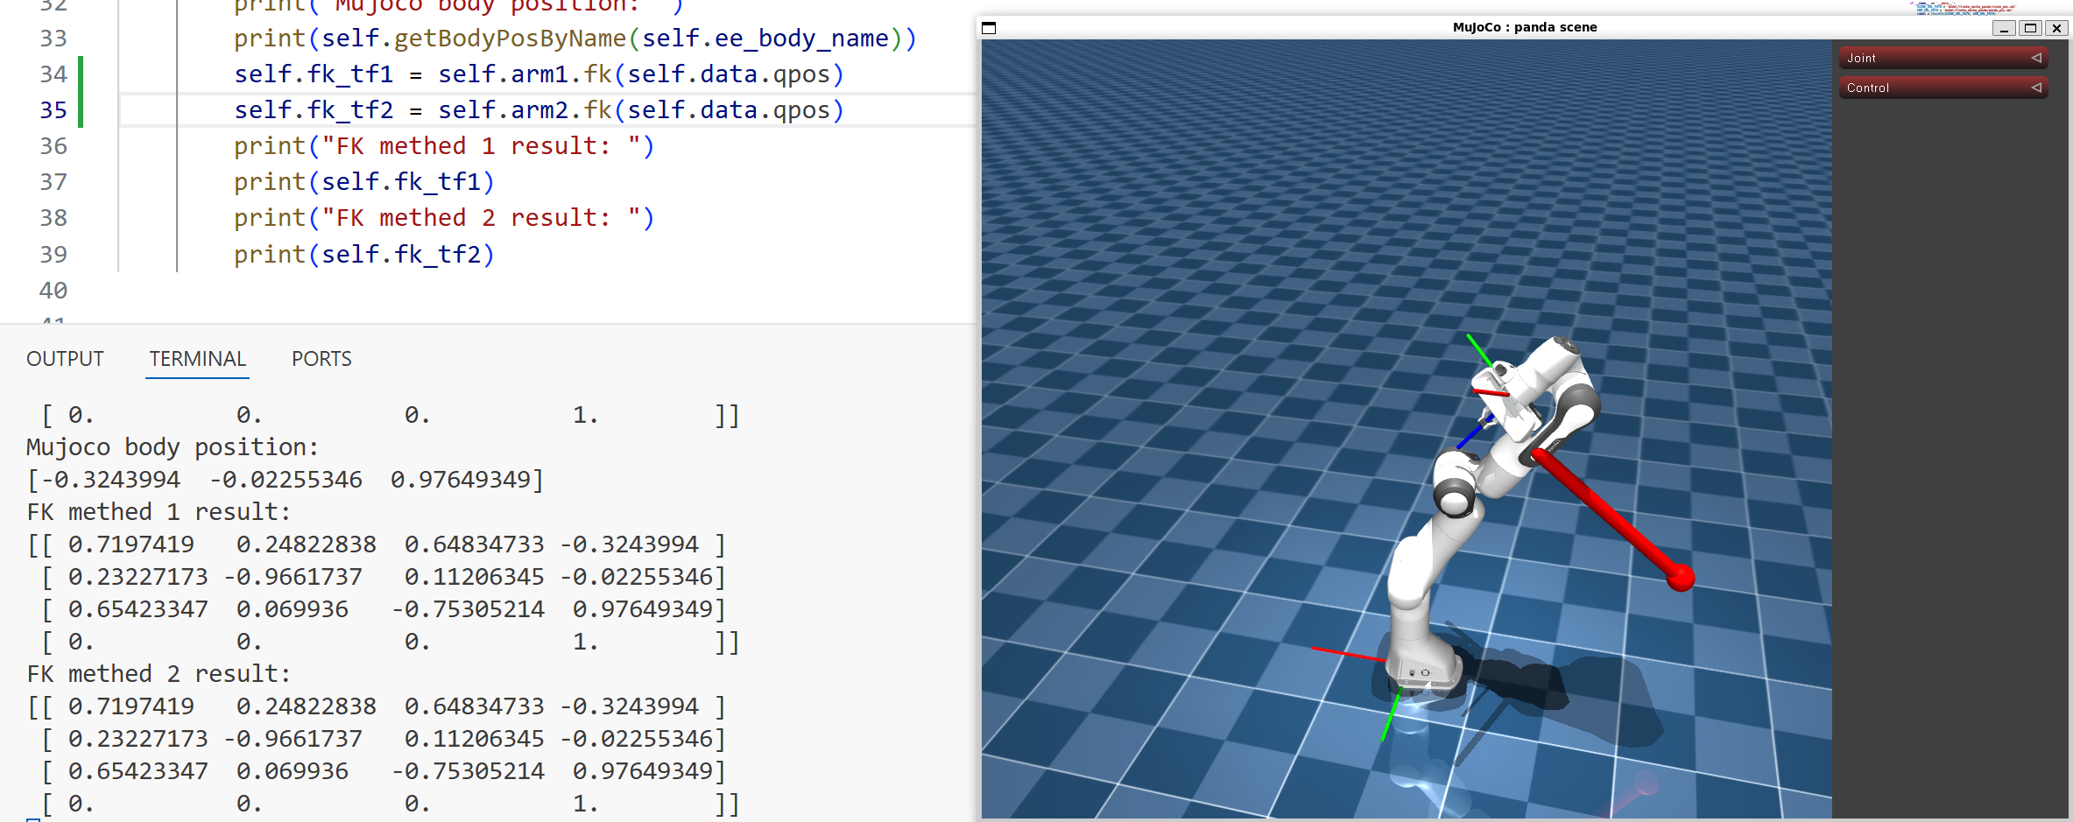Open the PORTS panel tab
Screen dimensions: 2073x822
tap(321, 359)
